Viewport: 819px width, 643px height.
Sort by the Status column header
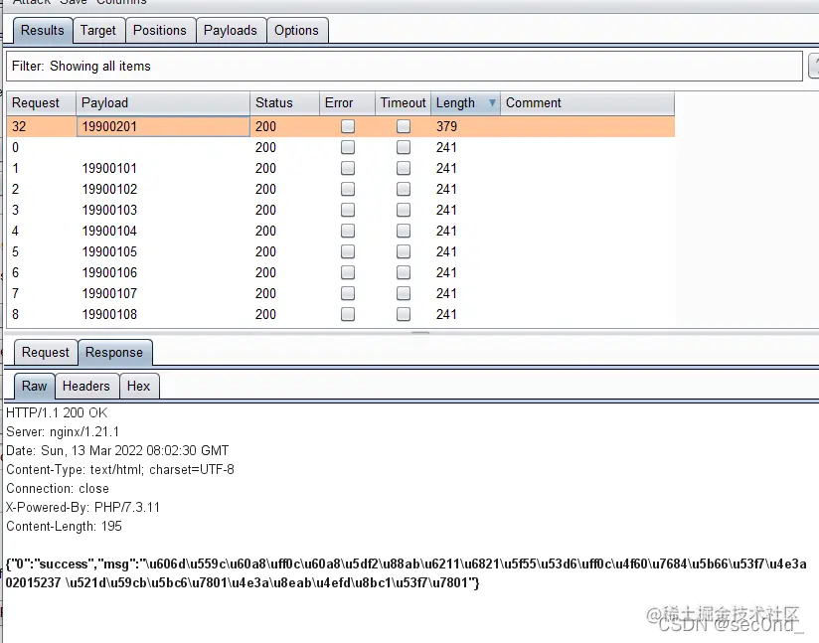coord(284,103)
